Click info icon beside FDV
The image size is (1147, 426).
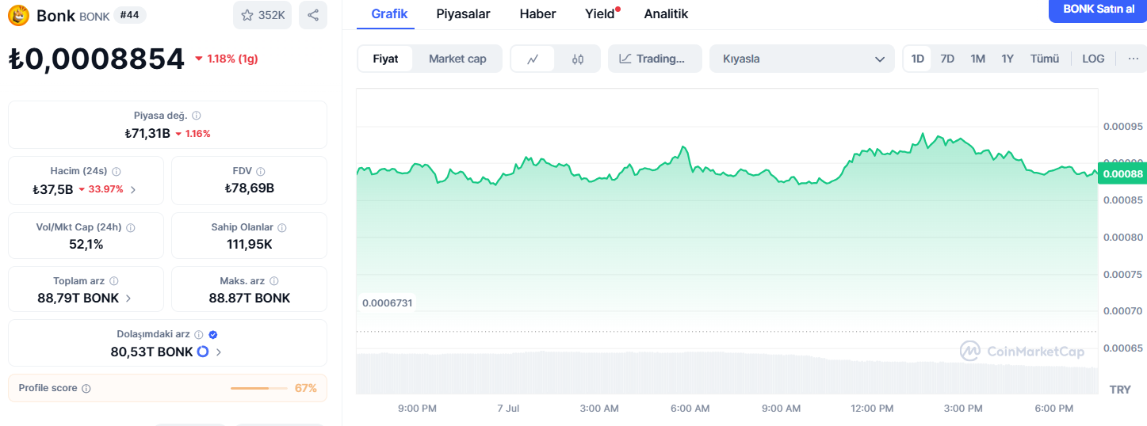261,171
